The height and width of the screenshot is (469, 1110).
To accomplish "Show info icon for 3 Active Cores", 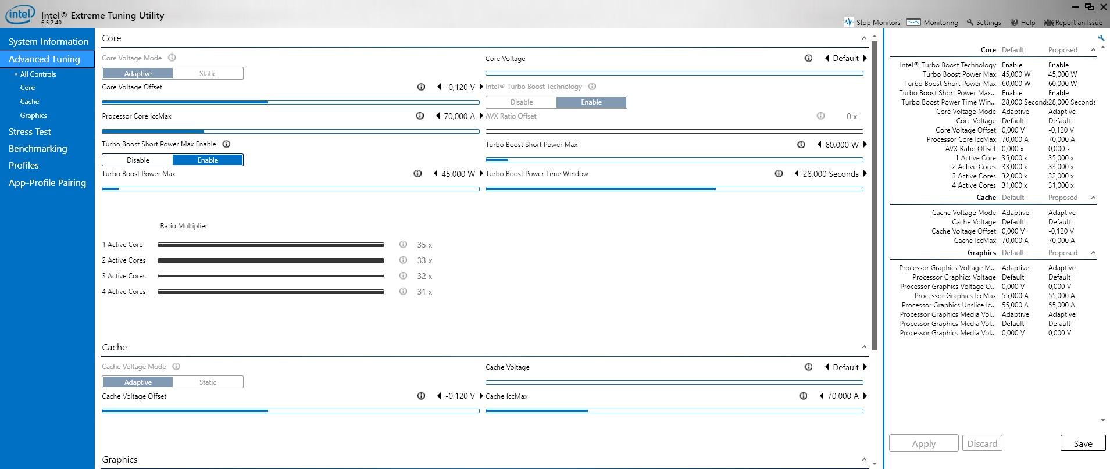I will 403,276.
